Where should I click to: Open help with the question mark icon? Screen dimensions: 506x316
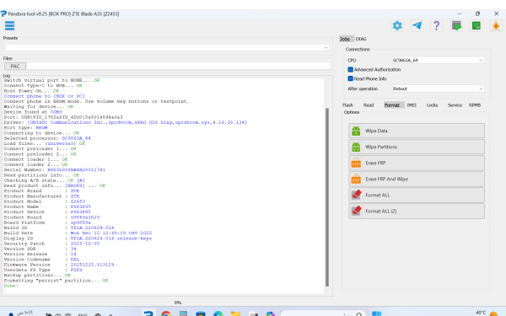[x=436, y=25]
